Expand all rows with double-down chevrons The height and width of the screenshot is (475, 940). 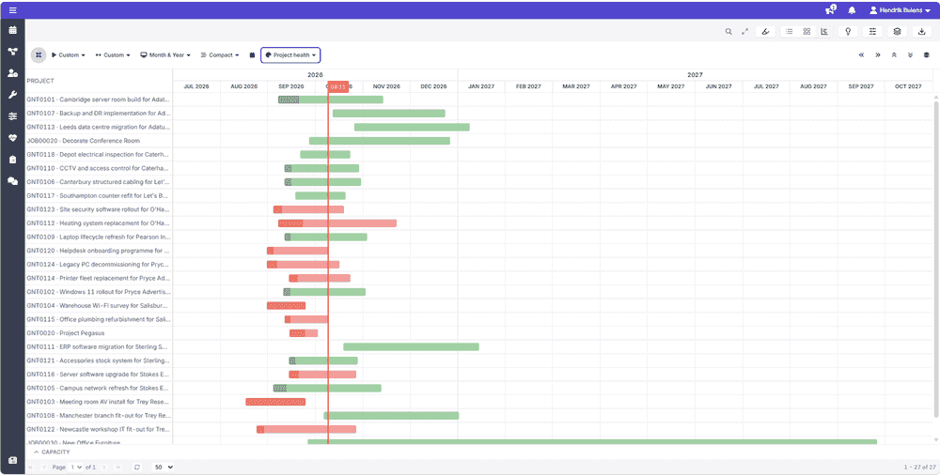click(x=910, y=55)
